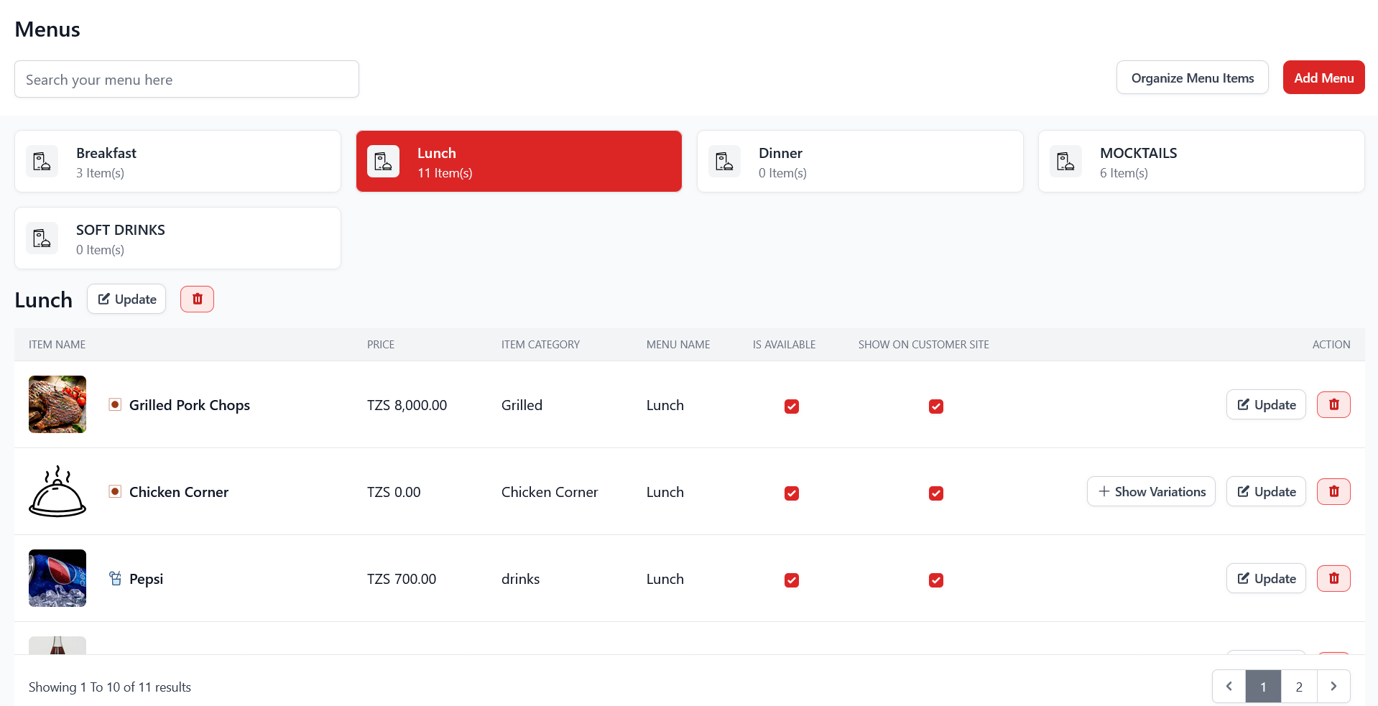
Task: Click the Search your menu field
Action: pos(187,80)
